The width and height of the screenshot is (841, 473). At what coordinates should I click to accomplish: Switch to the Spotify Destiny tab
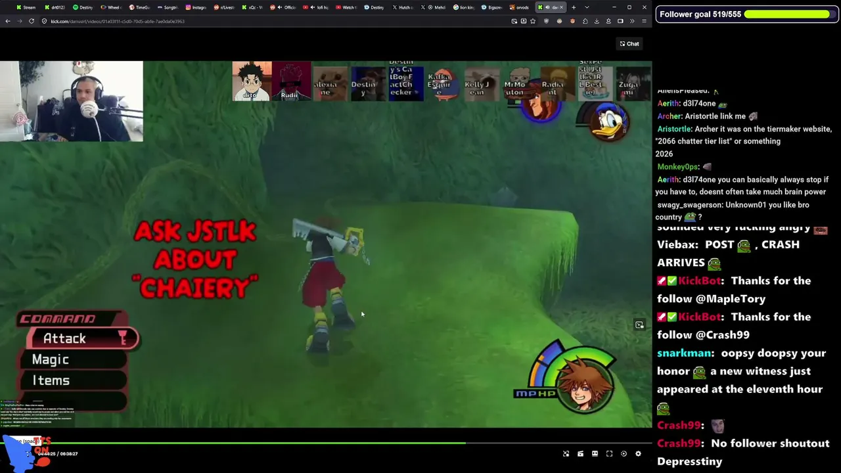coord(83,7)
